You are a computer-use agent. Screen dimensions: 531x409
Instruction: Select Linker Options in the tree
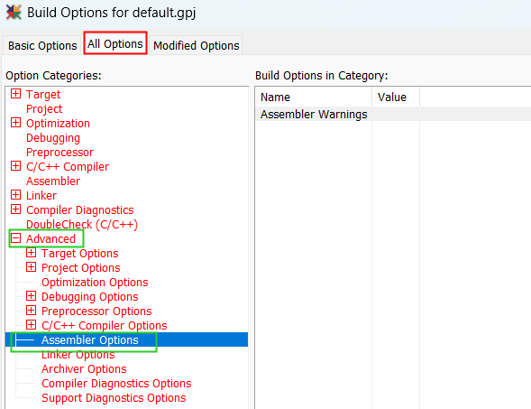click(78, 355)
